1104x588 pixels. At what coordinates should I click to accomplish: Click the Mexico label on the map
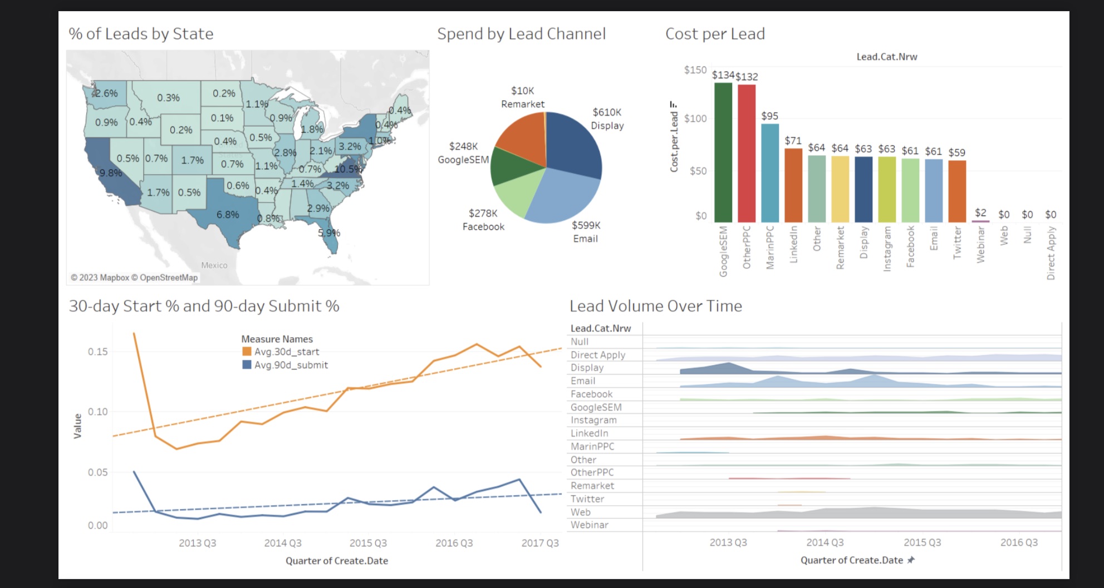(x=214, y=265)
